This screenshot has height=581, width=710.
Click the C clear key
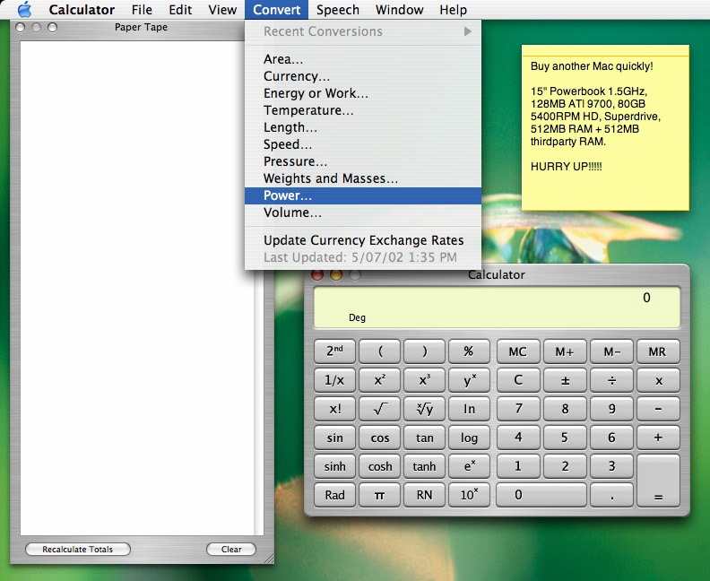click(x=518, y=380)
